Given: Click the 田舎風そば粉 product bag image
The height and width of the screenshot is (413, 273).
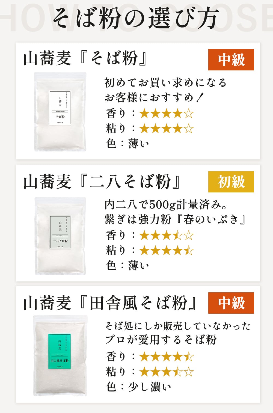Looking at the screenshot, I should tap(60, 355).
